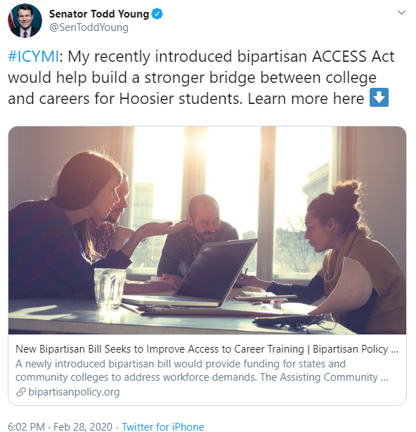Click the down arrow emoji in tweet
416x432 pixels.
[x=379, y=97]
